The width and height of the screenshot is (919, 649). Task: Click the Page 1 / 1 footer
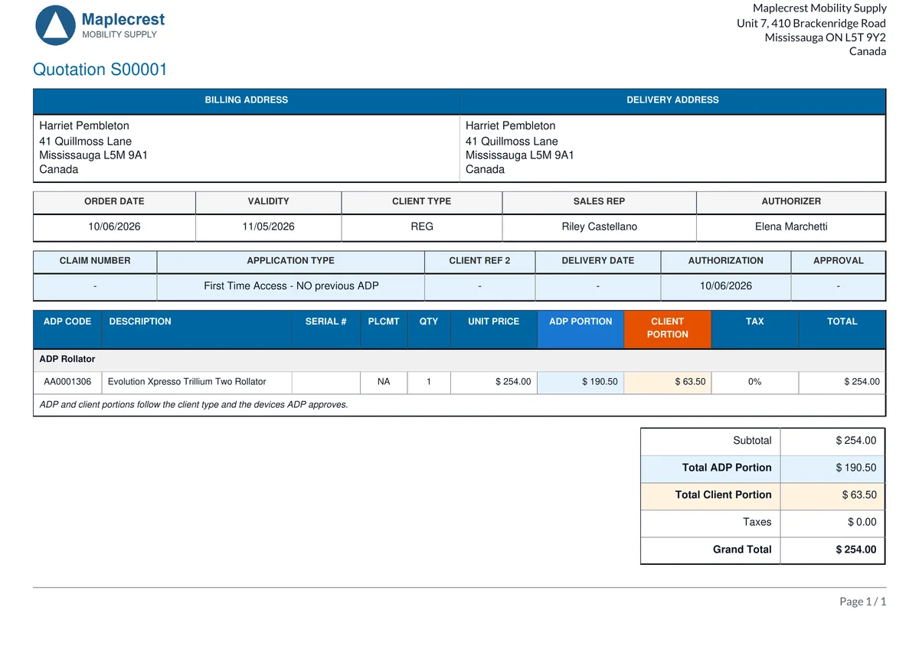pos(863,602)
